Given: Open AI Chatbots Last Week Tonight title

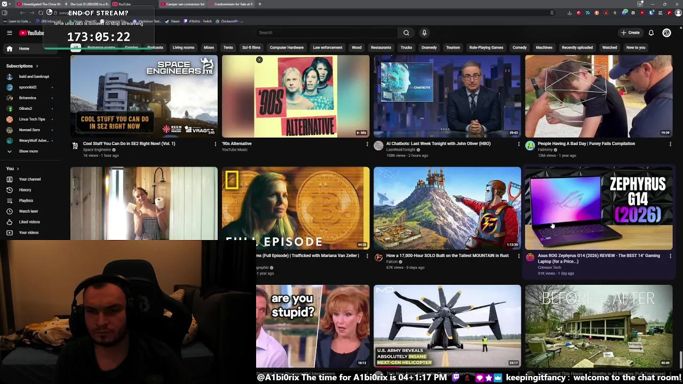Looking at the screenshot, I should (x=438, y=143).
